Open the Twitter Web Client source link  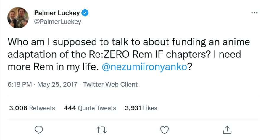[x=110, y=84]
